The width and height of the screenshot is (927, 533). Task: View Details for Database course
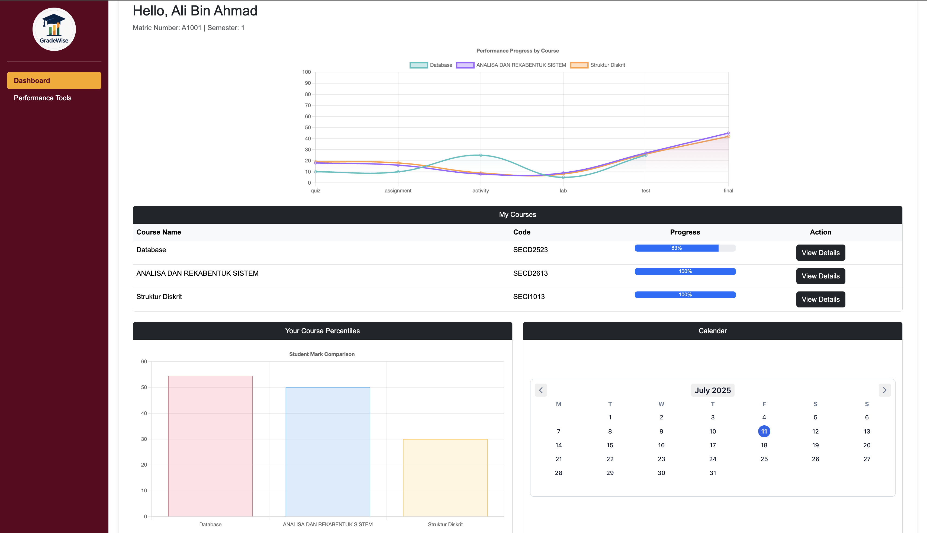[x=820, y=253]
